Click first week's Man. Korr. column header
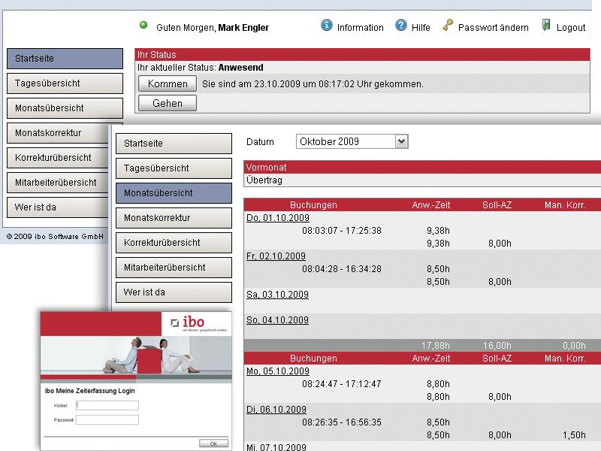This screenshot has height=451, width=601. (565, 204)
